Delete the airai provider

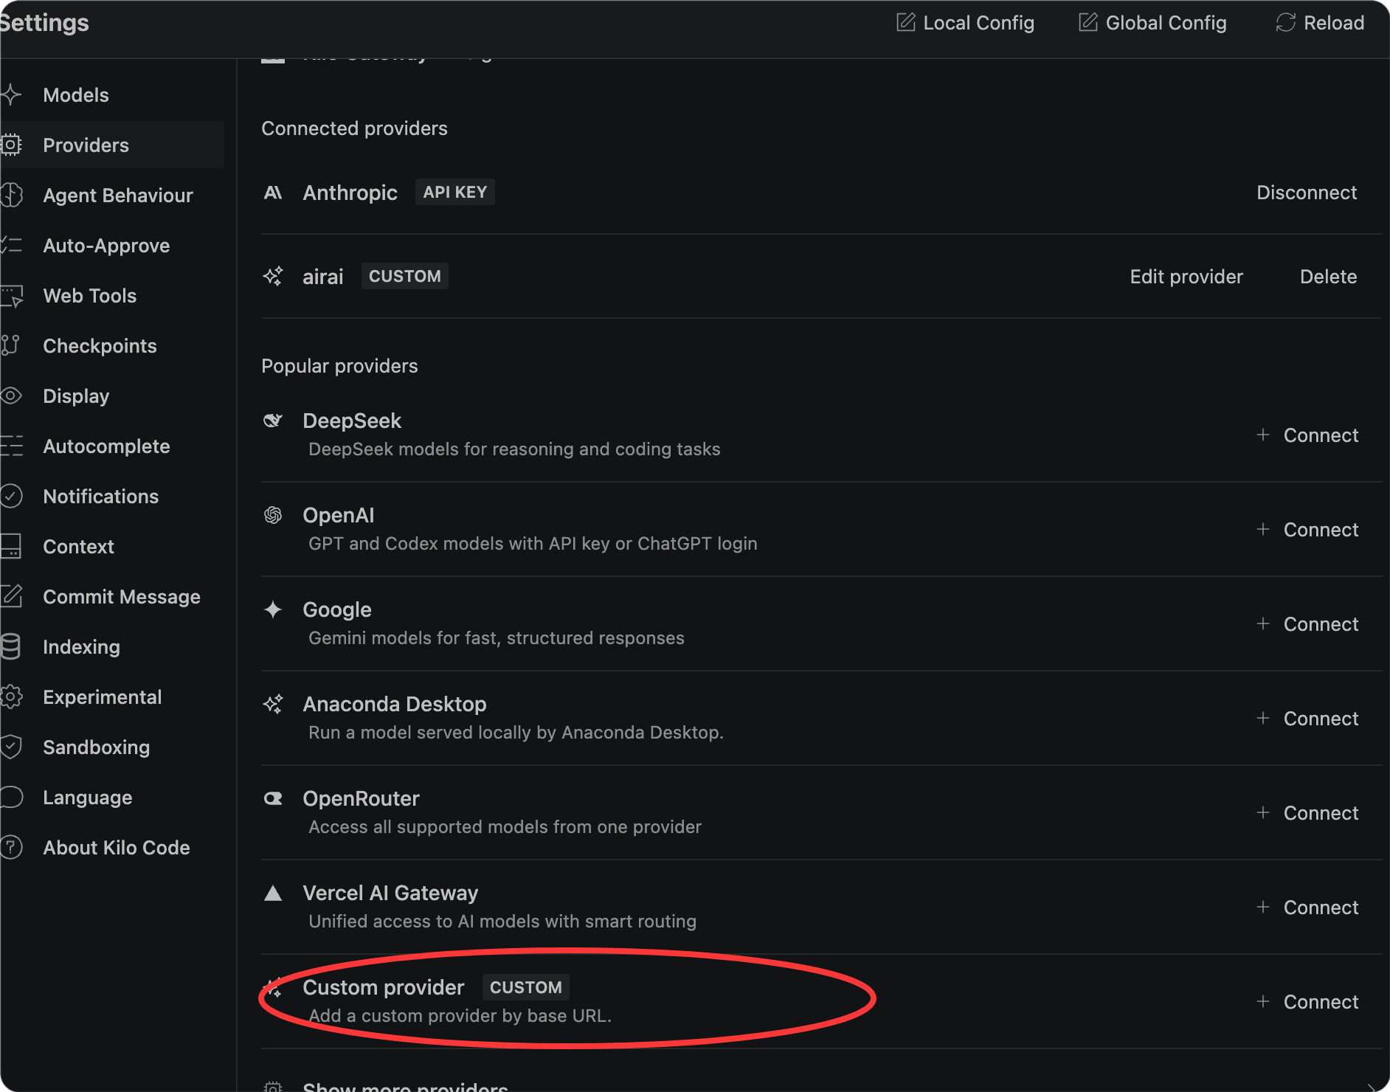1328,277
